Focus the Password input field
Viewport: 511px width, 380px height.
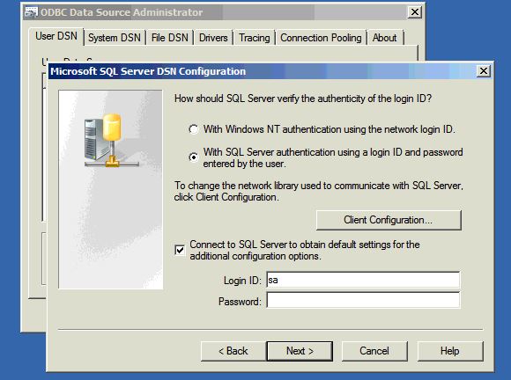pos(363,300)
